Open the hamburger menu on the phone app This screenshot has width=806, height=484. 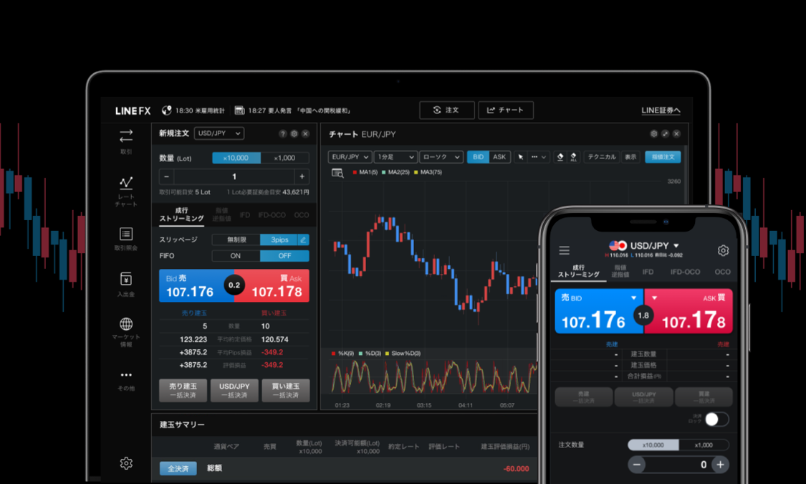pyautogui.click(x=565, y=250)
